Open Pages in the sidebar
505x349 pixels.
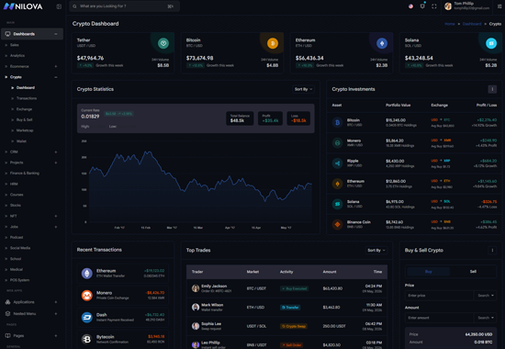point(18,335)
